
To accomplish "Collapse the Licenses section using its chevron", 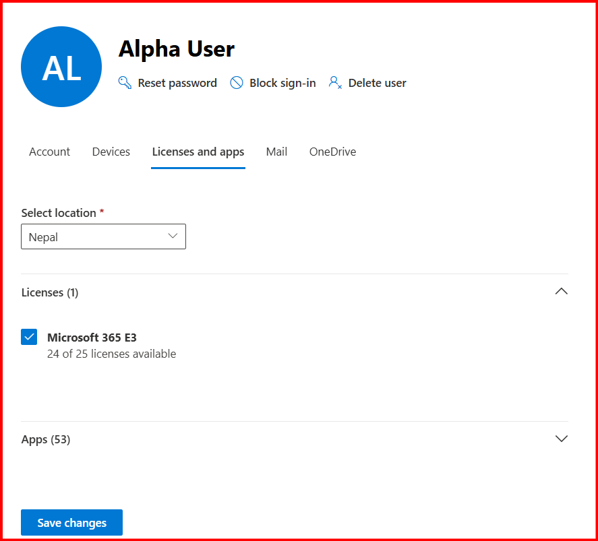I will pos(561,292).
